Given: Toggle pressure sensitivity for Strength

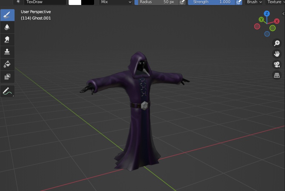Looking at the screenshot, I should click(x=239, y=2).
